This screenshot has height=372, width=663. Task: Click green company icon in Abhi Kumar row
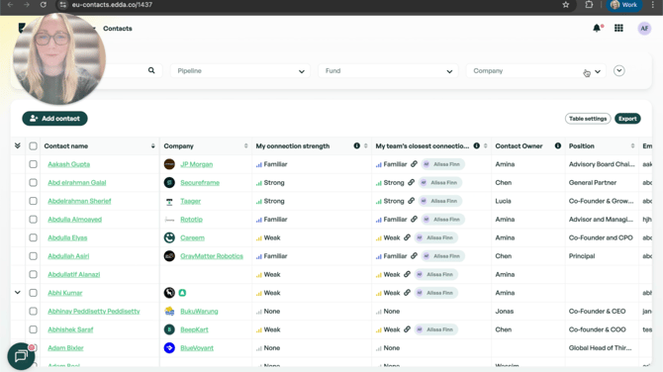point(182,293)
